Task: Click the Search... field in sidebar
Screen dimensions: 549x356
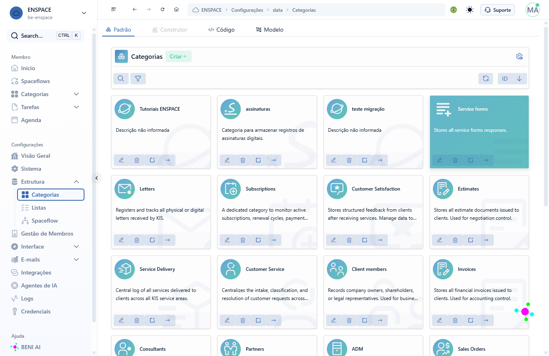Action: point(45,36)
